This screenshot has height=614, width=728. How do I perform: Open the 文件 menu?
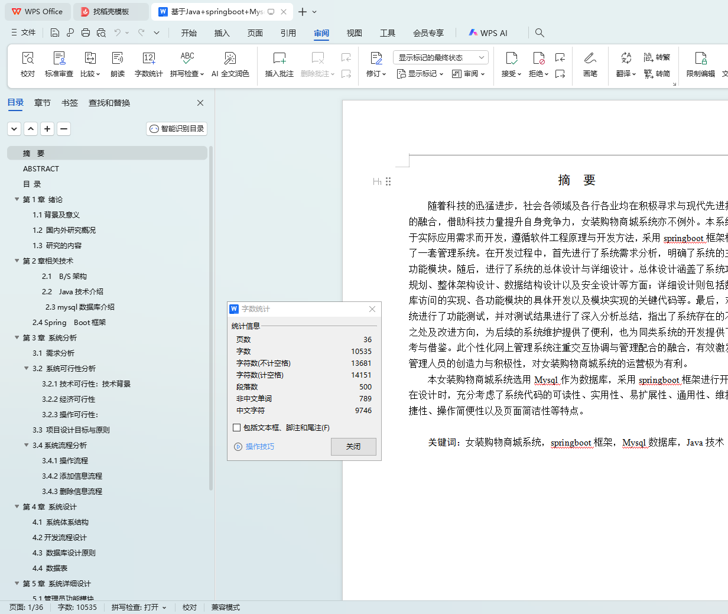24,33
